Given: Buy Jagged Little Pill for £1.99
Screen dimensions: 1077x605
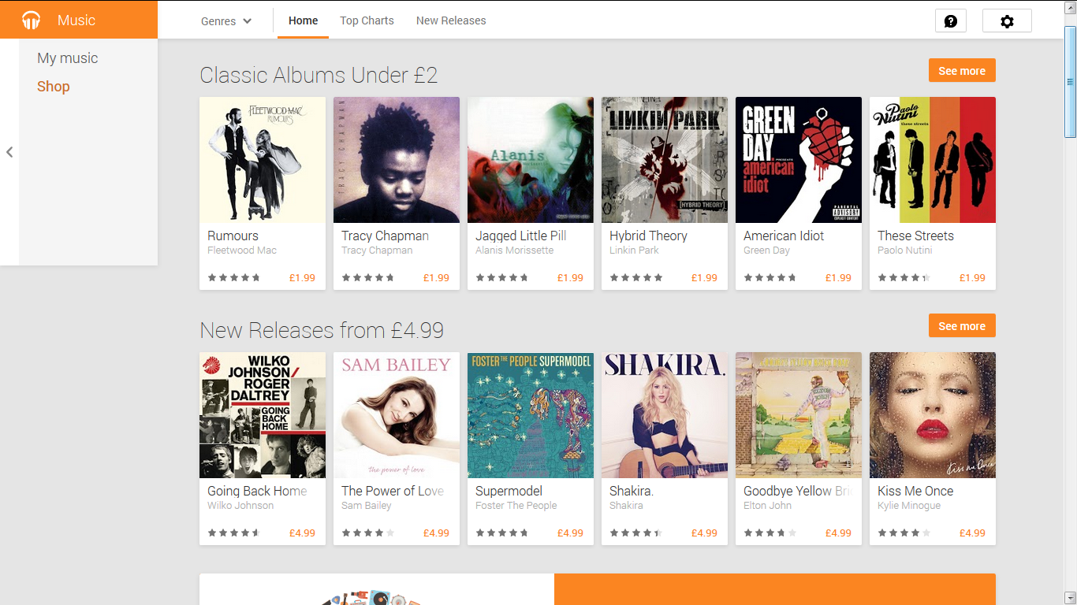Looking at the screenshot, I should tap(570, 278).
